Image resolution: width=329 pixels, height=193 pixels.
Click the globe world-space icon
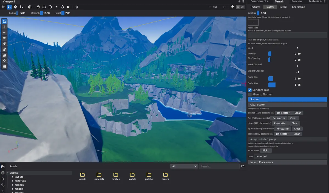pos(30,7)
